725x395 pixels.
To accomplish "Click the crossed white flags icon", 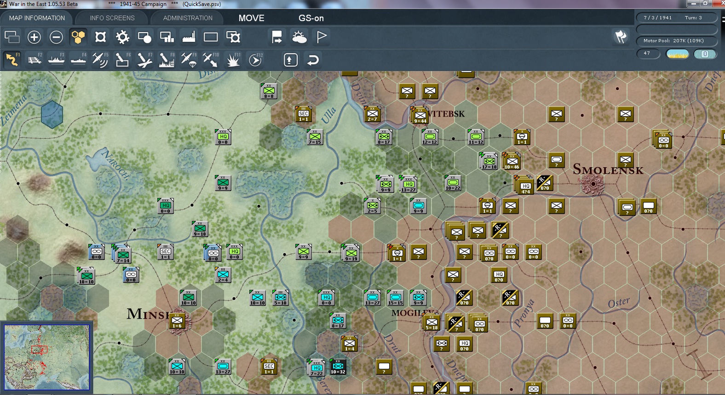I will [x=621, y=37].
